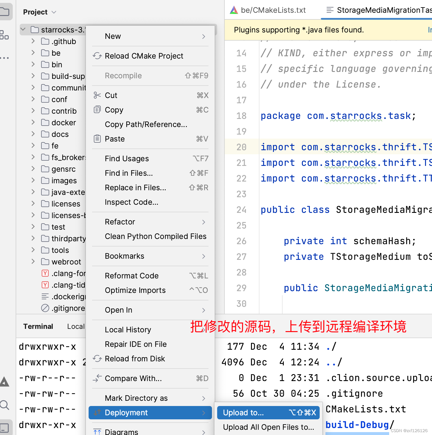Click the Plugins supporting *.java notification text

click(x=299, y=30)
